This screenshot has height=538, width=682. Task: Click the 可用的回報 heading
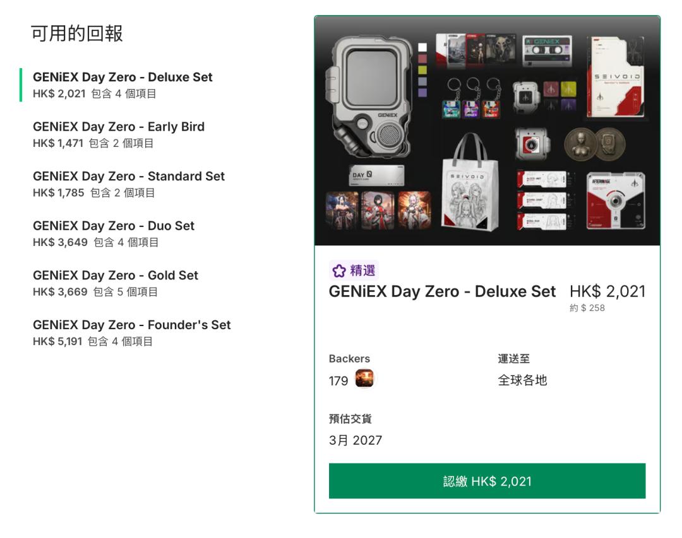pos(76,33)
